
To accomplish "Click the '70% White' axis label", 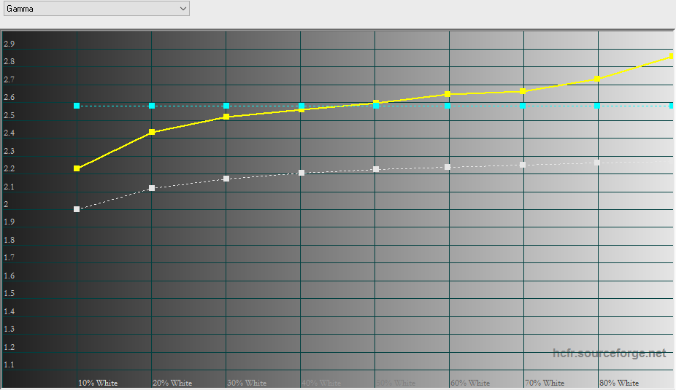I will [545, 383].
